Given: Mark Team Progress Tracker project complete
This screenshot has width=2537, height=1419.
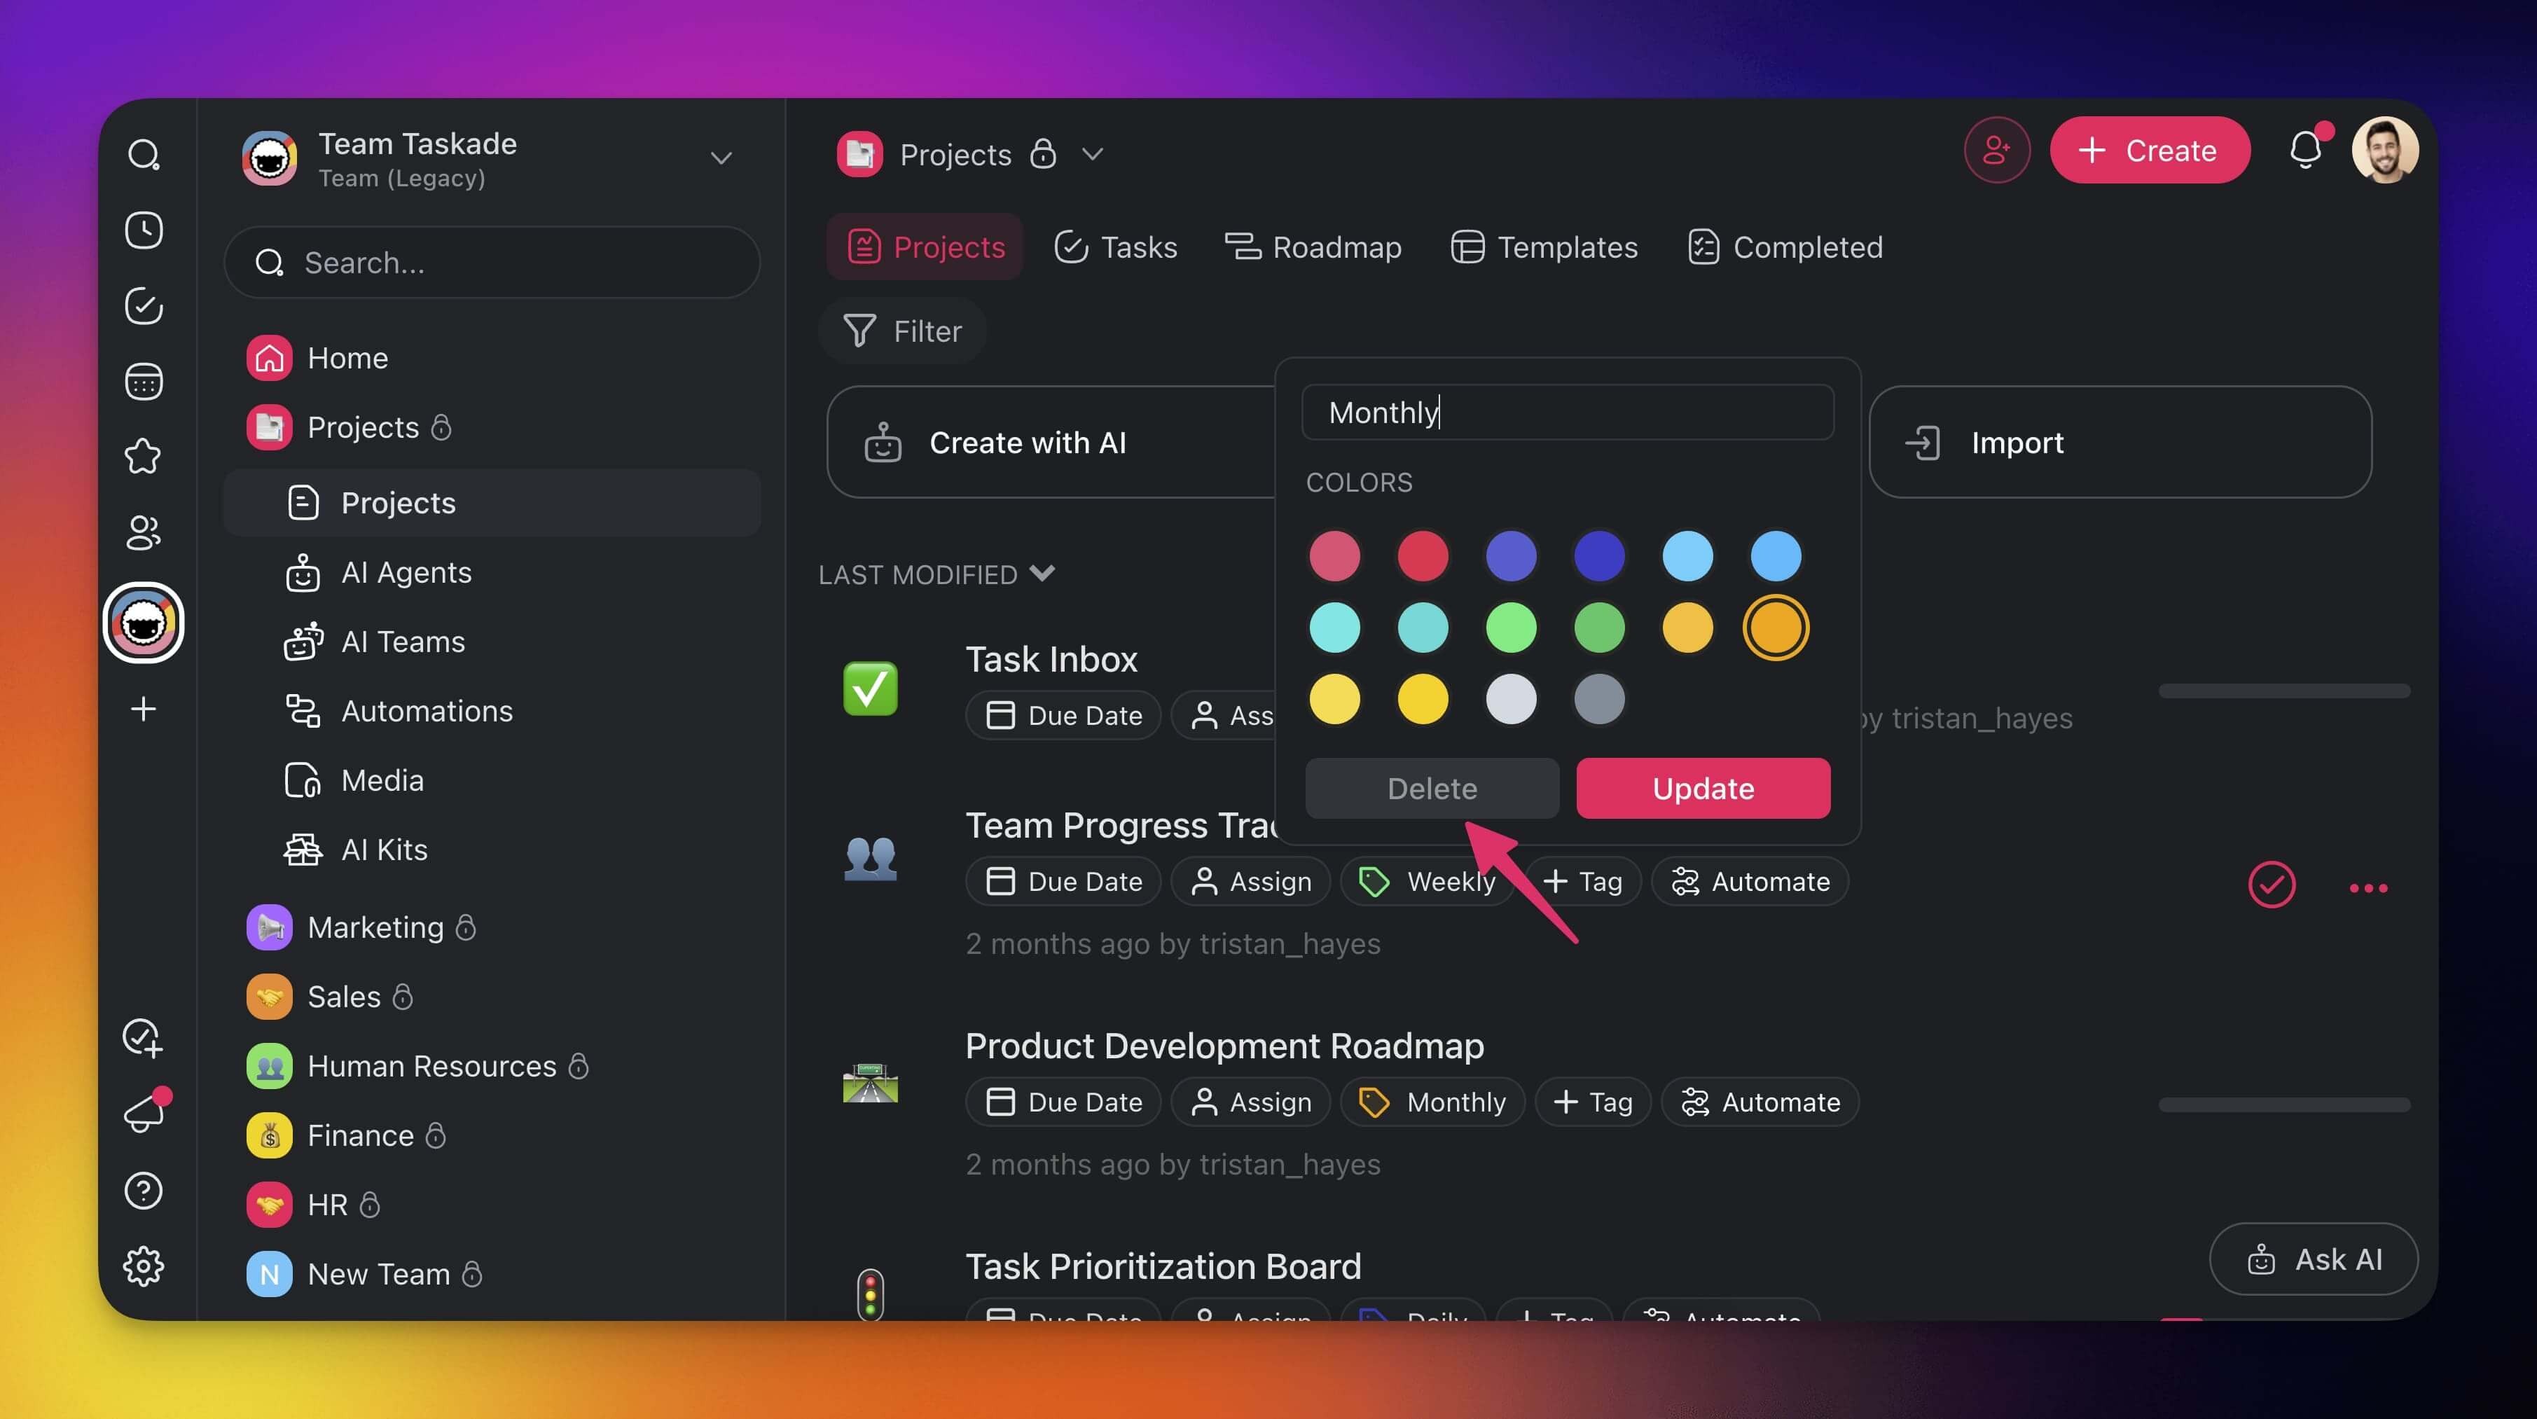Looking at the screenshot, I should click(x=2271, y=885).
